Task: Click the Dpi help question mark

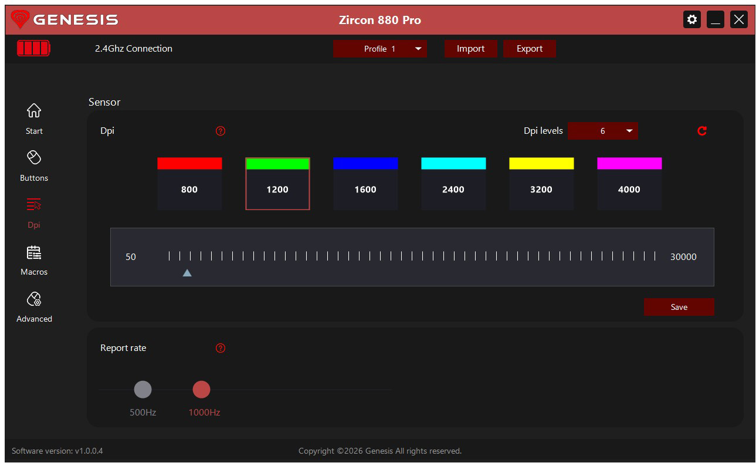Action: [x=221, y=131]
